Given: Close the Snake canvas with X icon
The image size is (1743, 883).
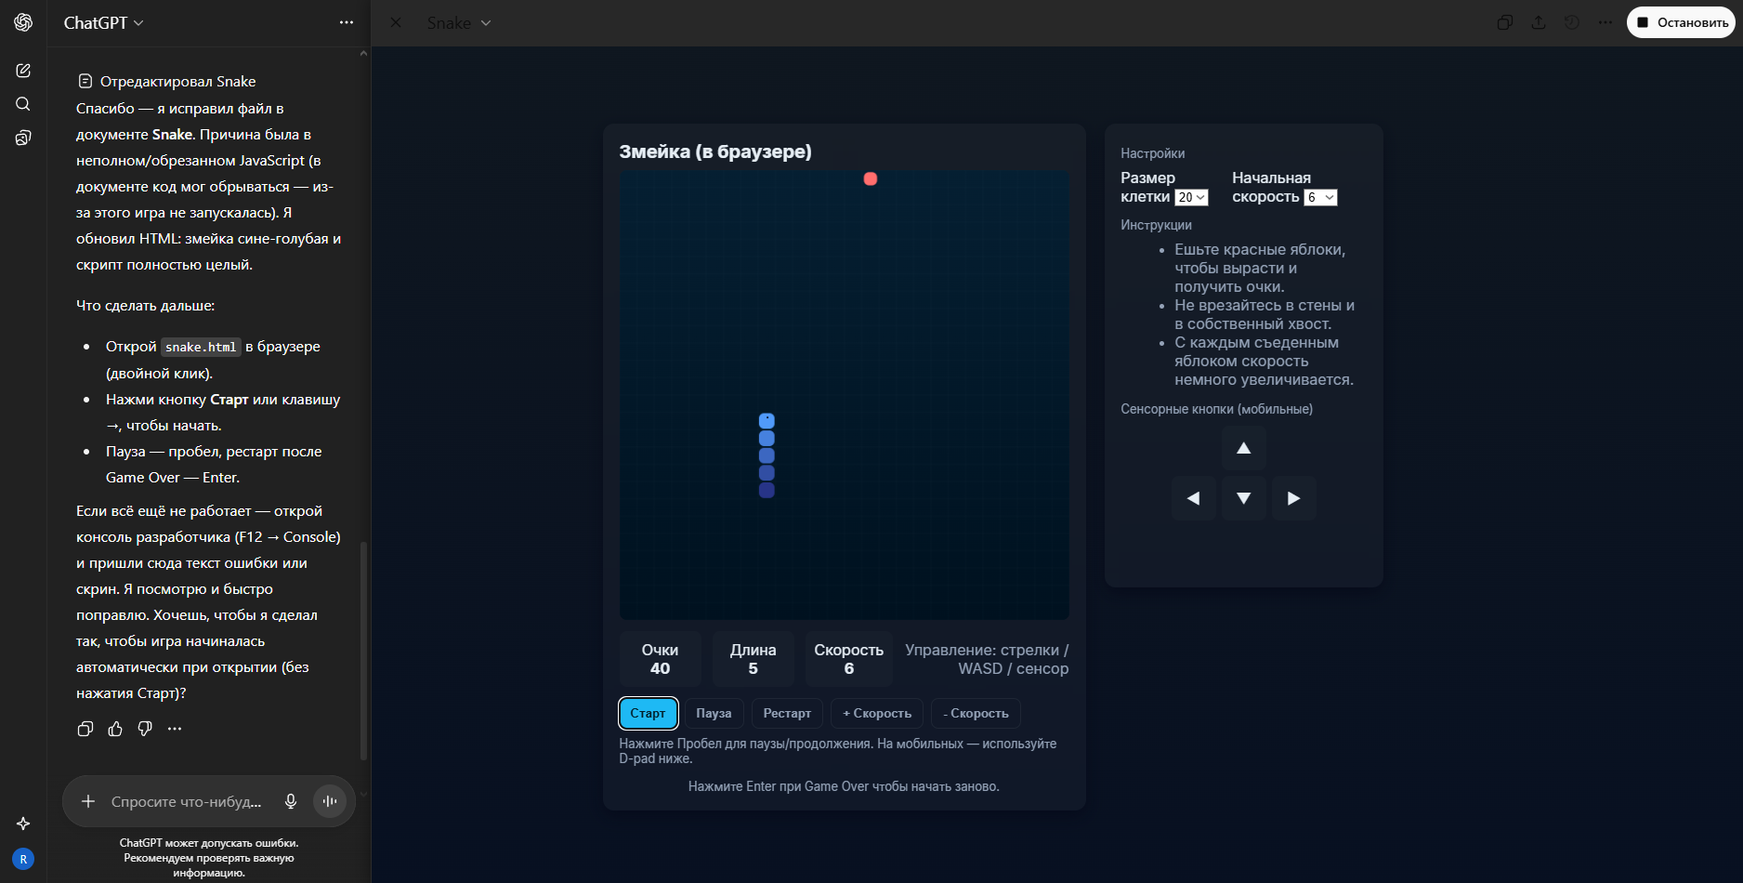Looking at the screenshot, I should (x=396, y=22).
